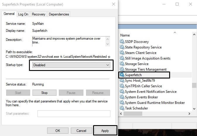Click the svchost.exe executable path text
This screenshot has height=136, width=197.
(58, 57)
